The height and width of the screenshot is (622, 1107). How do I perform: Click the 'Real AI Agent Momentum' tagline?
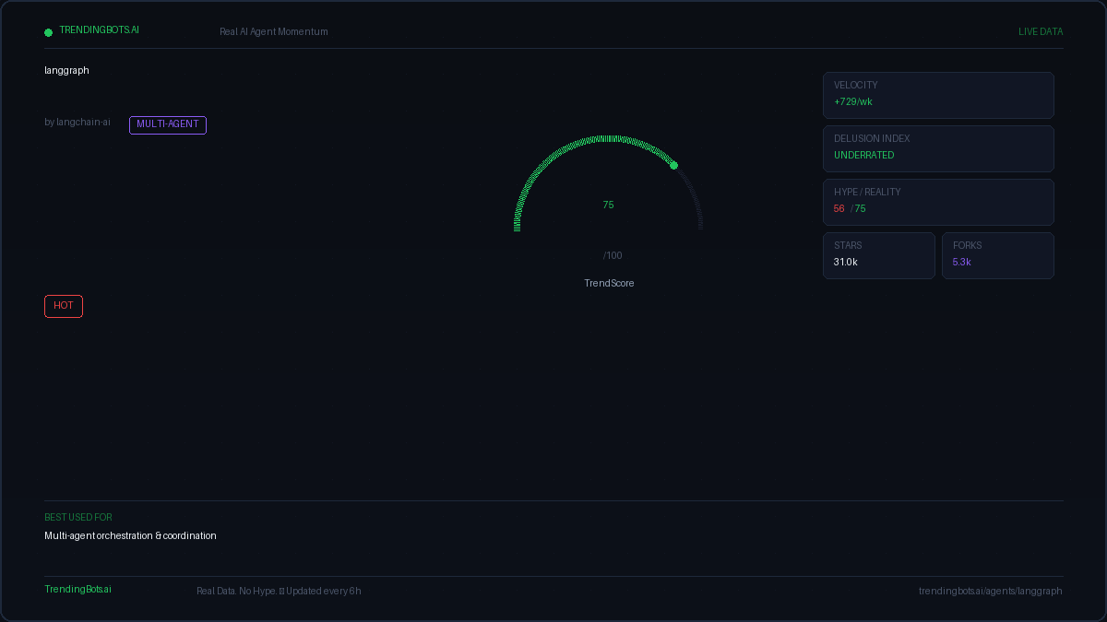click(274, 31)
